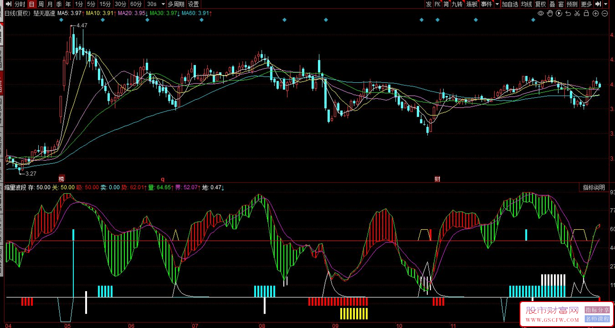Image resolution: width=615 pixels, height=328 pixels.
Task: Click the eye visibility icon on chart
Action: [541, 13]
